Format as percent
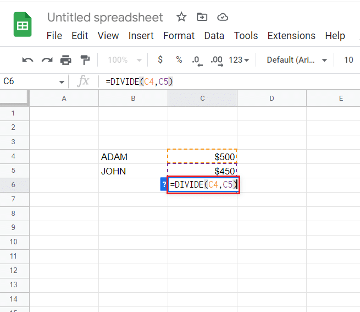This screenshot has height=312, width=360. (179, 60)
